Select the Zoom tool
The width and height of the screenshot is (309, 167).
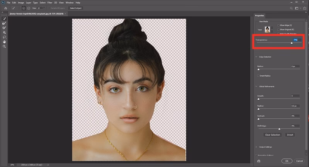4,46
